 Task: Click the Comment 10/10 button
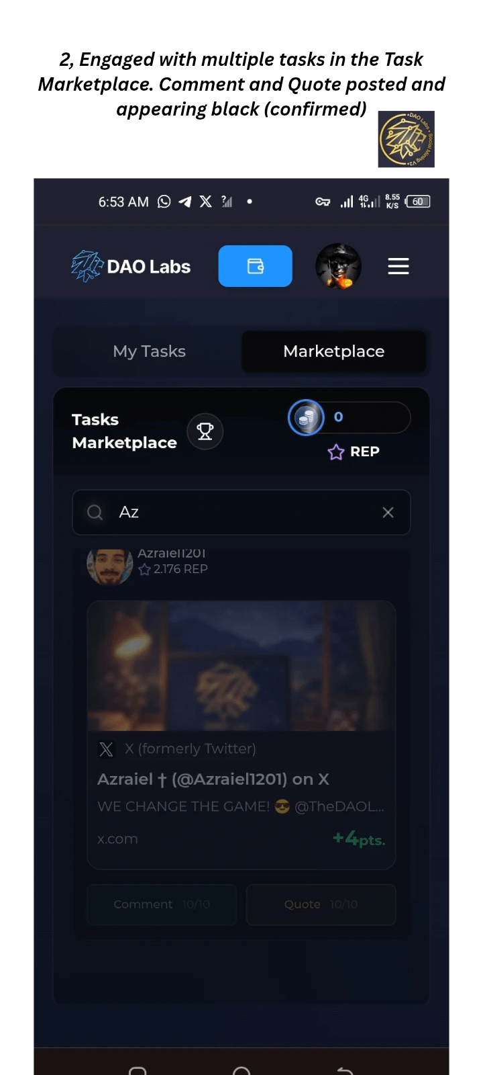[162, 904]
